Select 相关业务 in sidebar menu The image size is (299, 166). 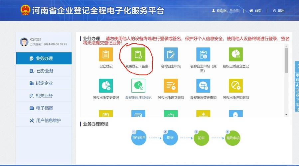click(x=44, y=96)
